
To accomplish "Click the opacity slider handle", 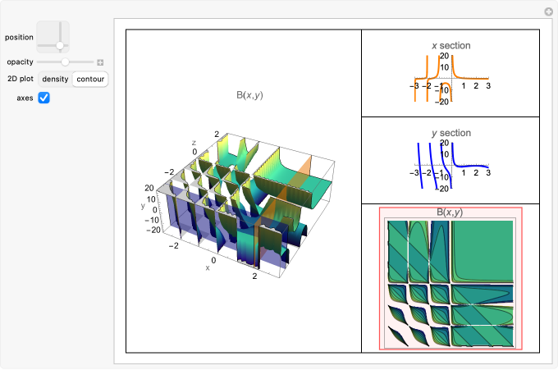I will pyautogui.click(x=65, y=62).
